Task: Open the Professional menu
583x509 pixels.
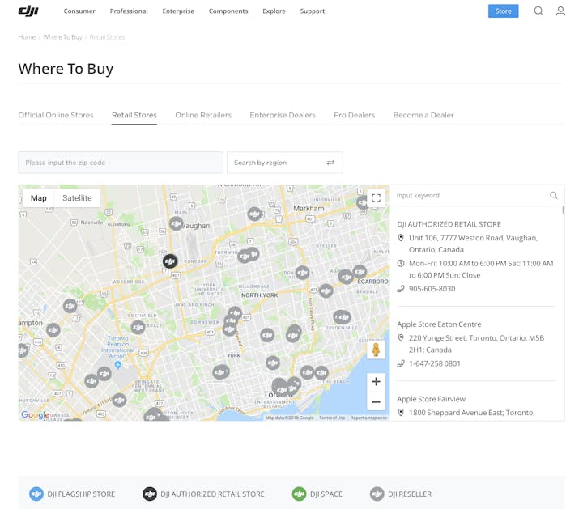Action: click(129, 11)
